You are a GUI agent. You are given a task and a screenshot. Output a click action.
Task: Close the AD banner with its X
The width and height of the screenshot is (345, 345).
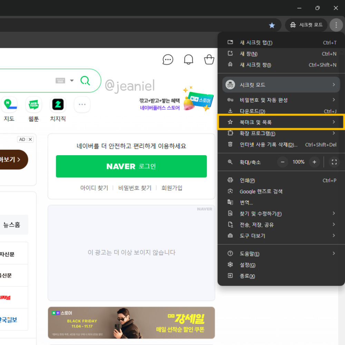click(x=30, y=139)
